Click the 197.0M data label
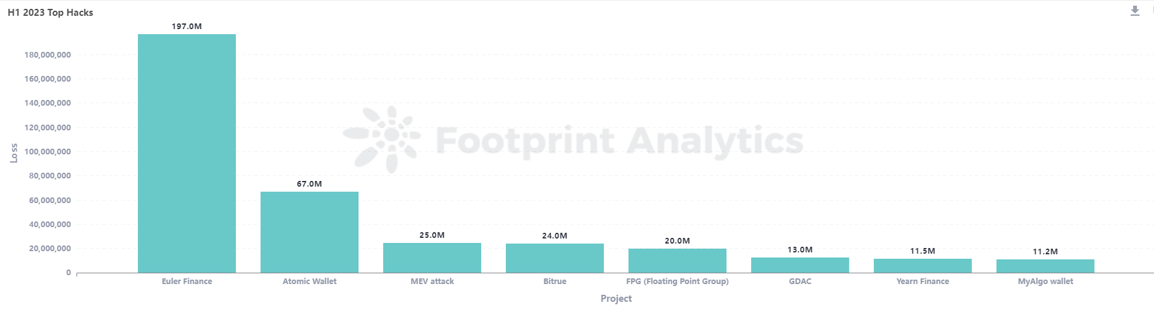Viewport: 1154px width, 310px height. pyautogui.click(x=187, y=27)
